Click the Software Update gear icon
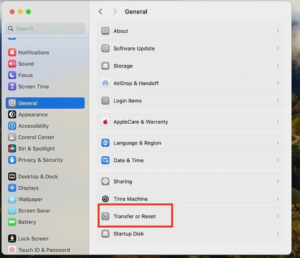Viewport: 300px width, 258px height. pyautogui.click(x=105, y=48)
